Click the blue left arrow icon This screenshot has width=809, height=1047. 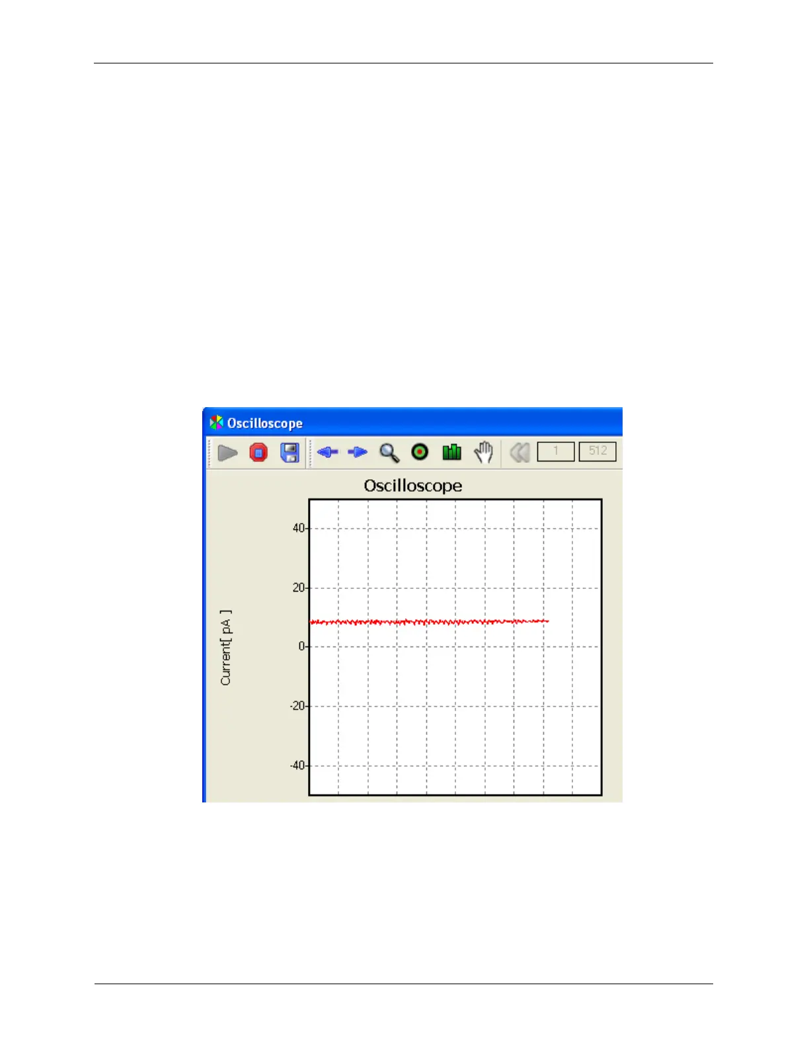tap(328, 452)
